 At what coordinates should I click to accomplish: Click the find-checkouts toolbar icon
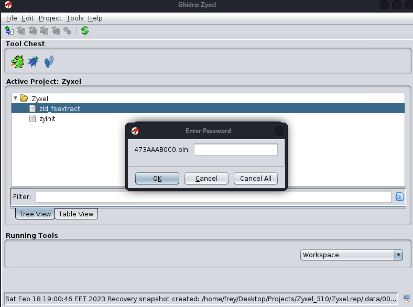pyautogui.click(x=67, y=31)
